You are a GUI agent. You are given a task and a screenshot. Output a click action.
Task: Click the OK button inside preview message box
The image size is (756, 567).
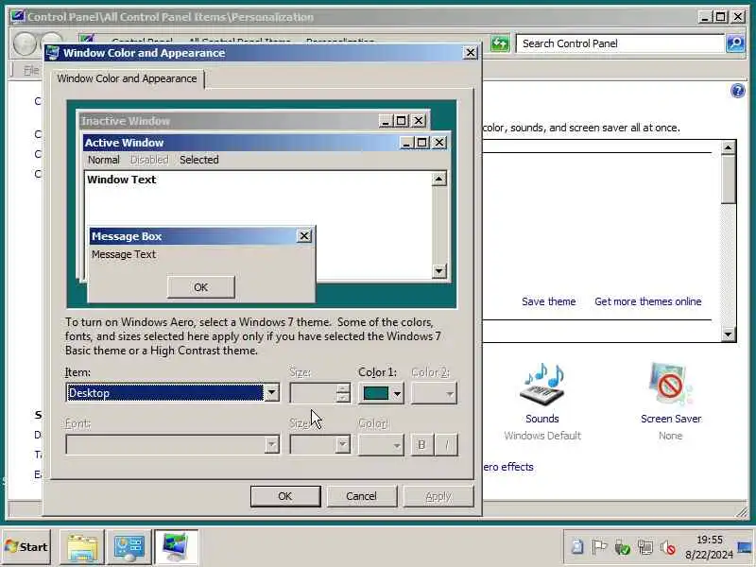[200, 287]
